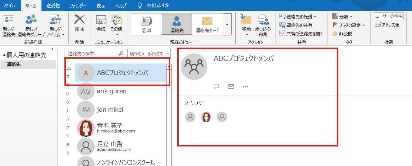Click the third member avatar
Screen dimensions: 412x166
(x=222, y=117)
